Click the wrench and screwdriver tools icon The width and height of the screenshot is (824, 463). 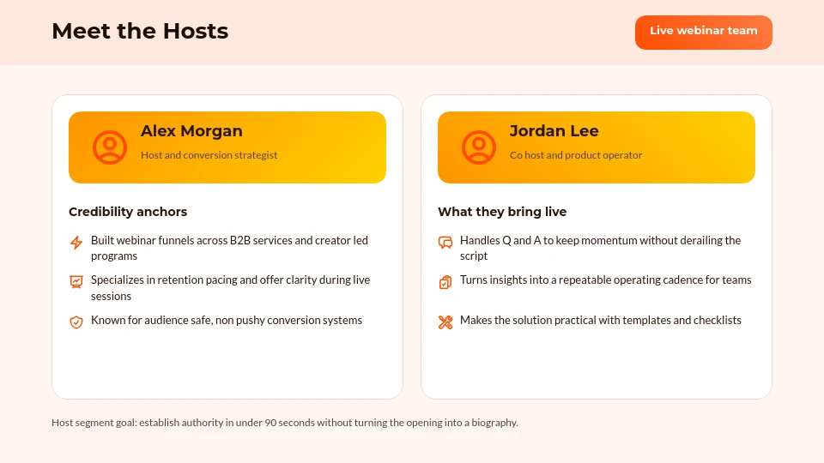pyautogui.click(x=445, y=322)
